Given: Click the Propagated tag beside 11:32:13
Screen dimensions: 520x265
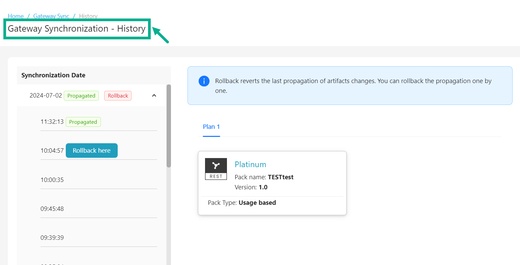Looking at the screenshot, I should 83,122.
